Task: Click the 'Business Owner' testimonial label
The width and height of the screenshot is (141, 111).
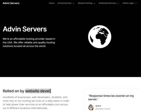Action: pos(103,109)
